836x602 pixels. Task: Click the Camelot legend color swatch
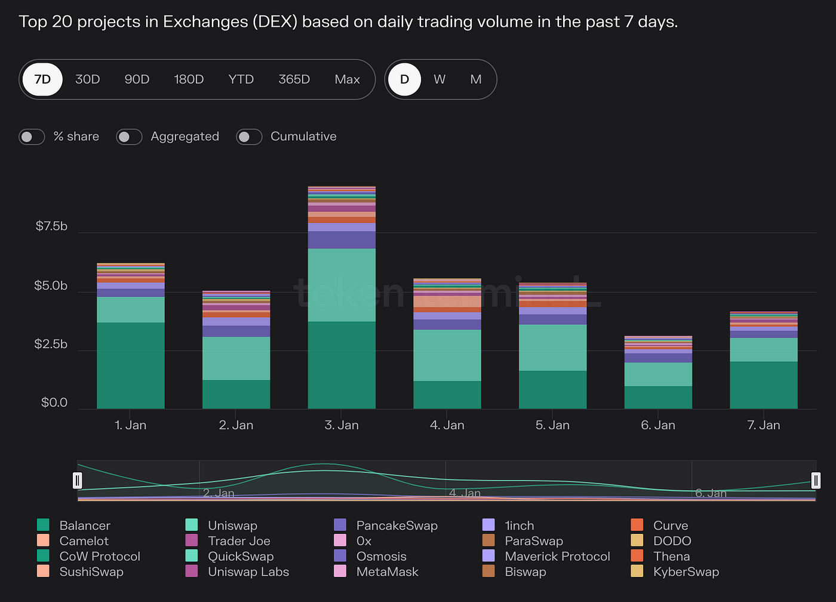click(43, 540)
